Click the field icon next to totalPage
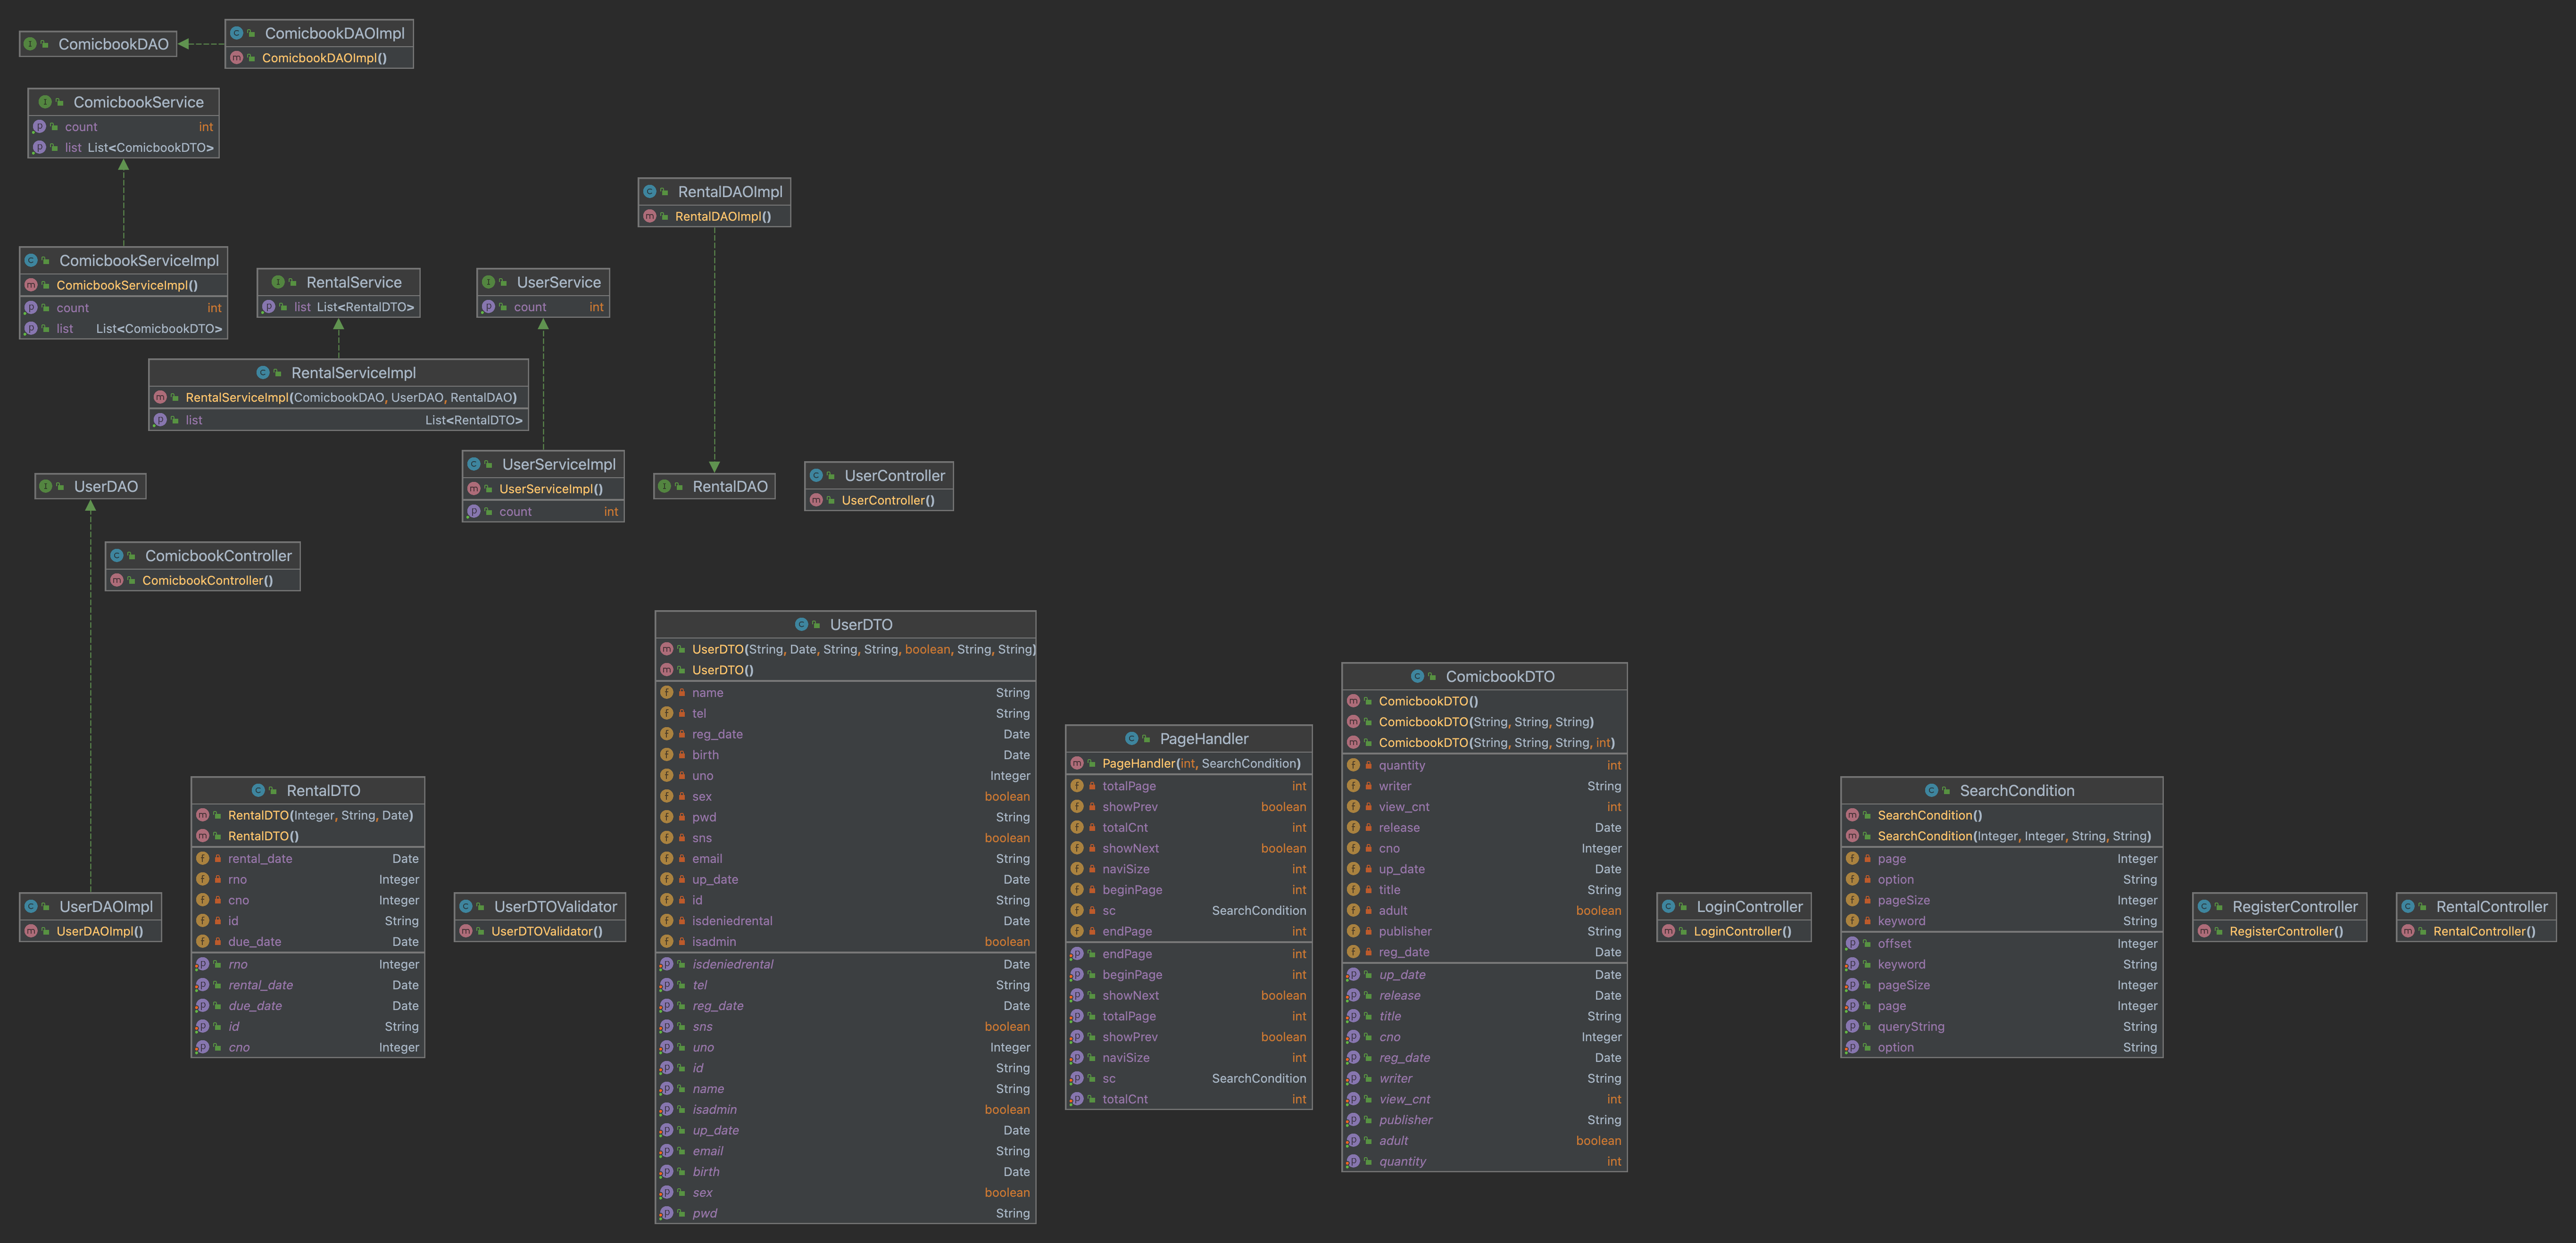This screenshot has height=1243, width=2576. coord(1077,786)
